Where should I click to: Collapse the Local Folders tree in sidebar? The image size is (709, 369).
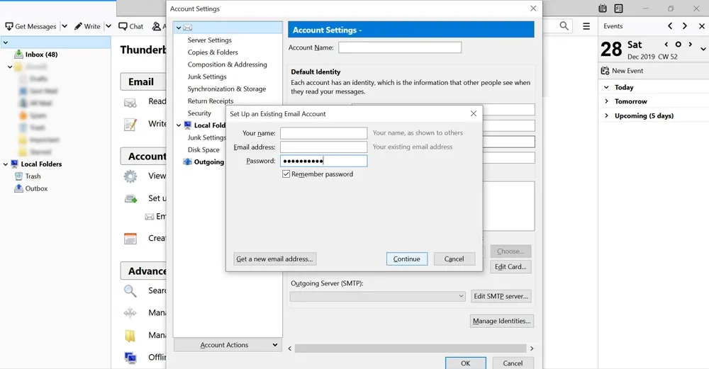pyautogui.click(x=6, y=164)
